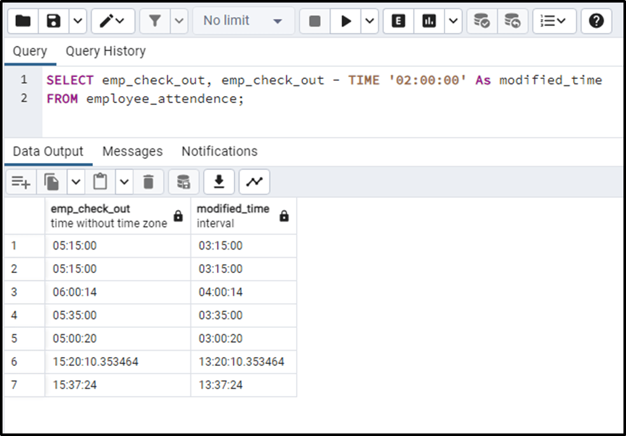The height and width of the screenshot is (436, 626).
Task: Add a new row to the results grid
Action: [21, 181]
